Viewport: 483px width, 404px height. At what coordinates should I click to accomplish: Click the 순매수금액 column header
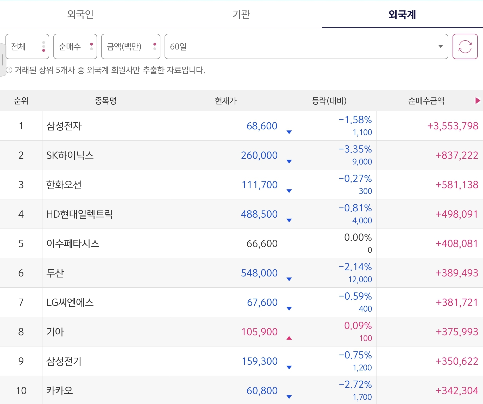[426, 101]
